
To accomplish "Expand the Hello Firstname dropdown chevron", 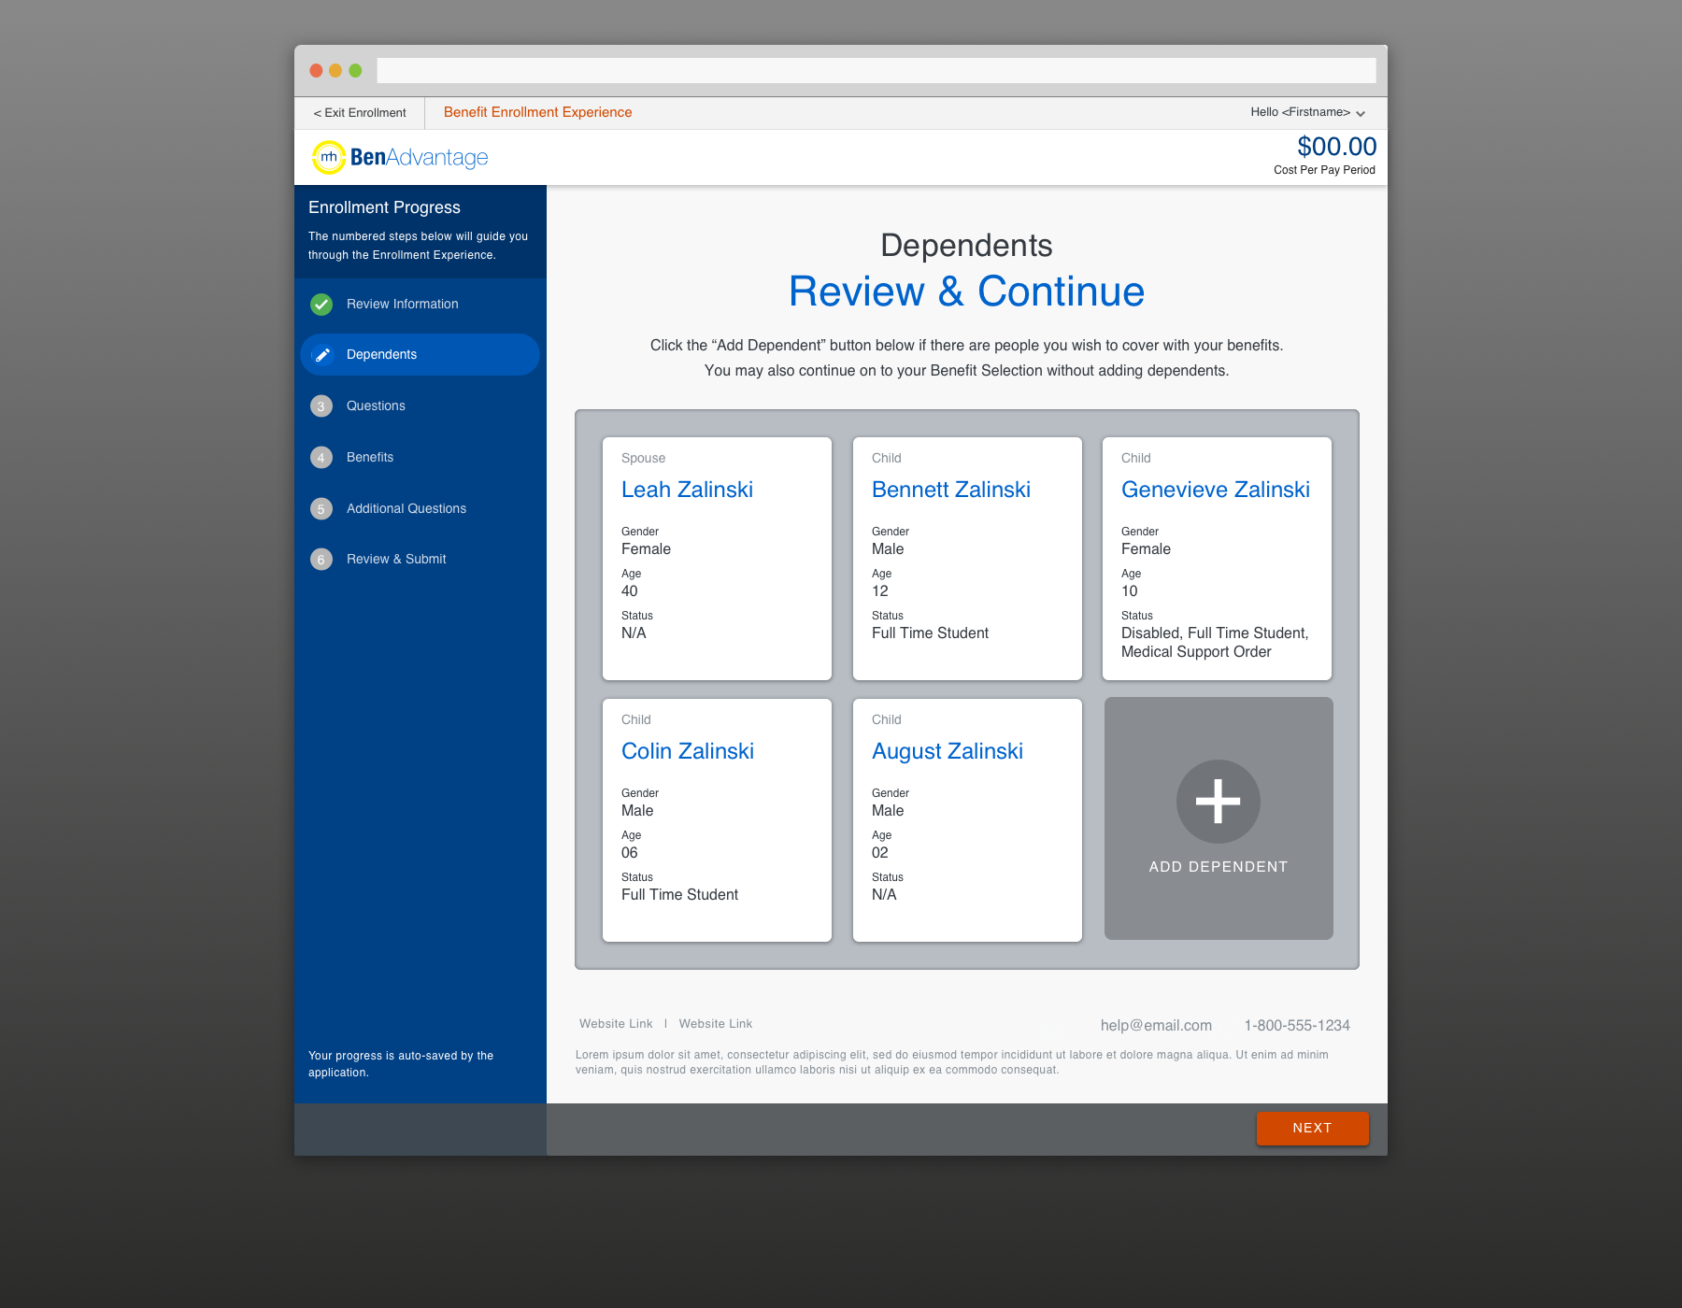I will [1361, 113].
